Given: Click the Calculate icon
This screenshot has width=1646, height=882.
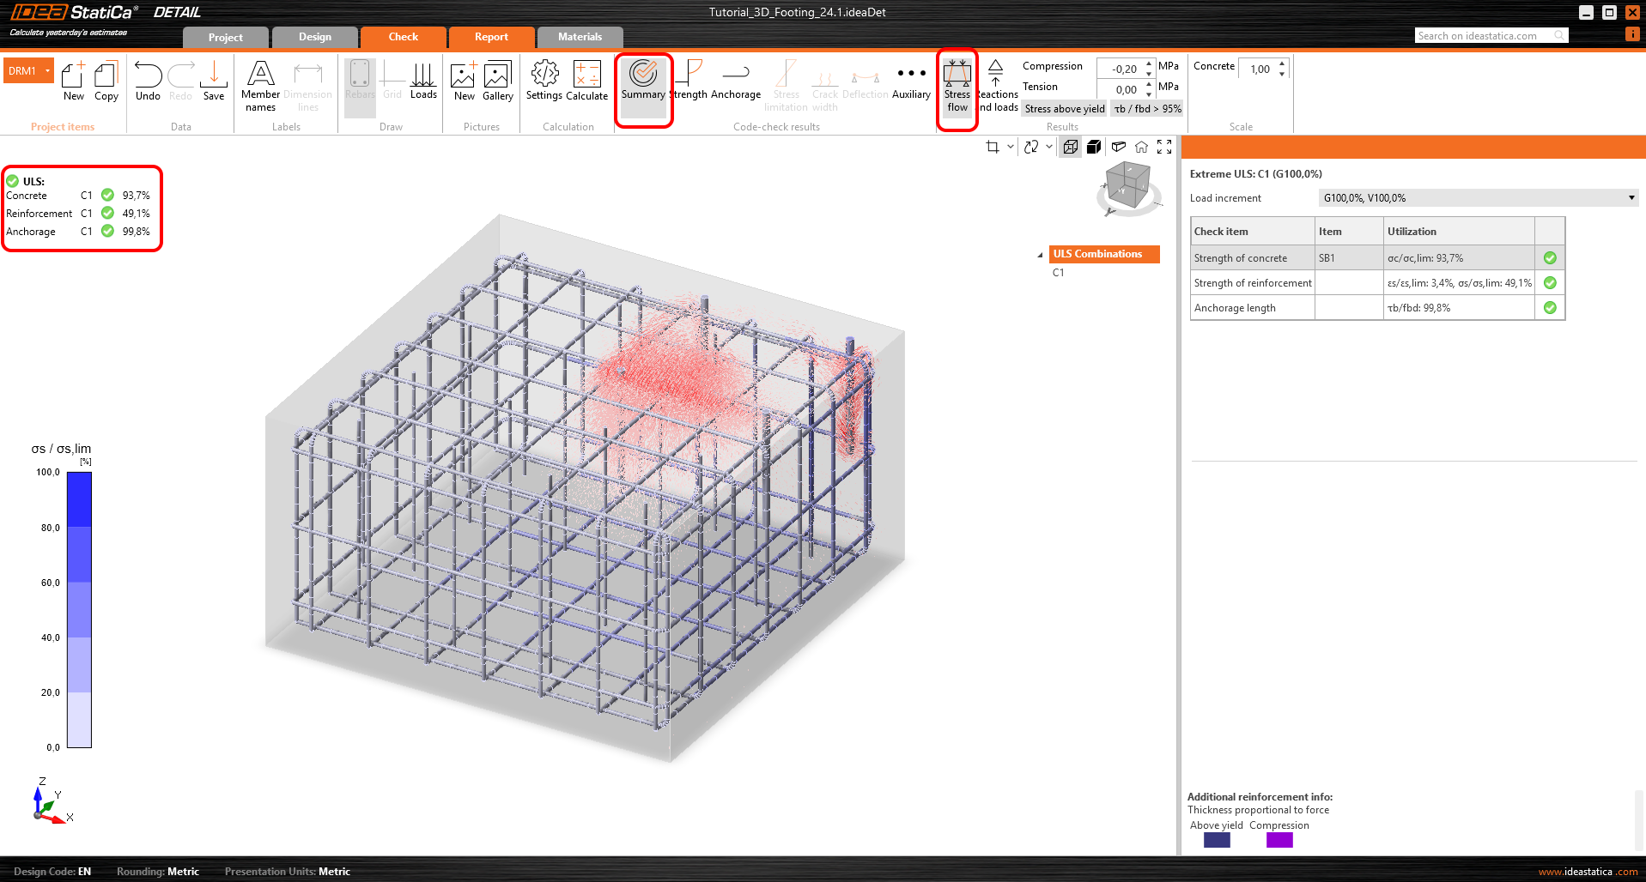Looking at the screenshot, I should point(587,82).
